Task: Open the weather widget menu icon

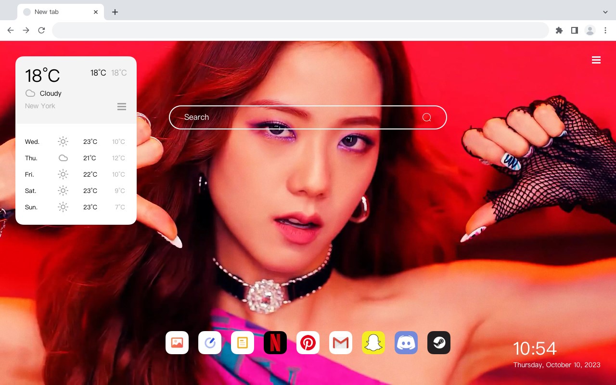Action: point(122,106)
